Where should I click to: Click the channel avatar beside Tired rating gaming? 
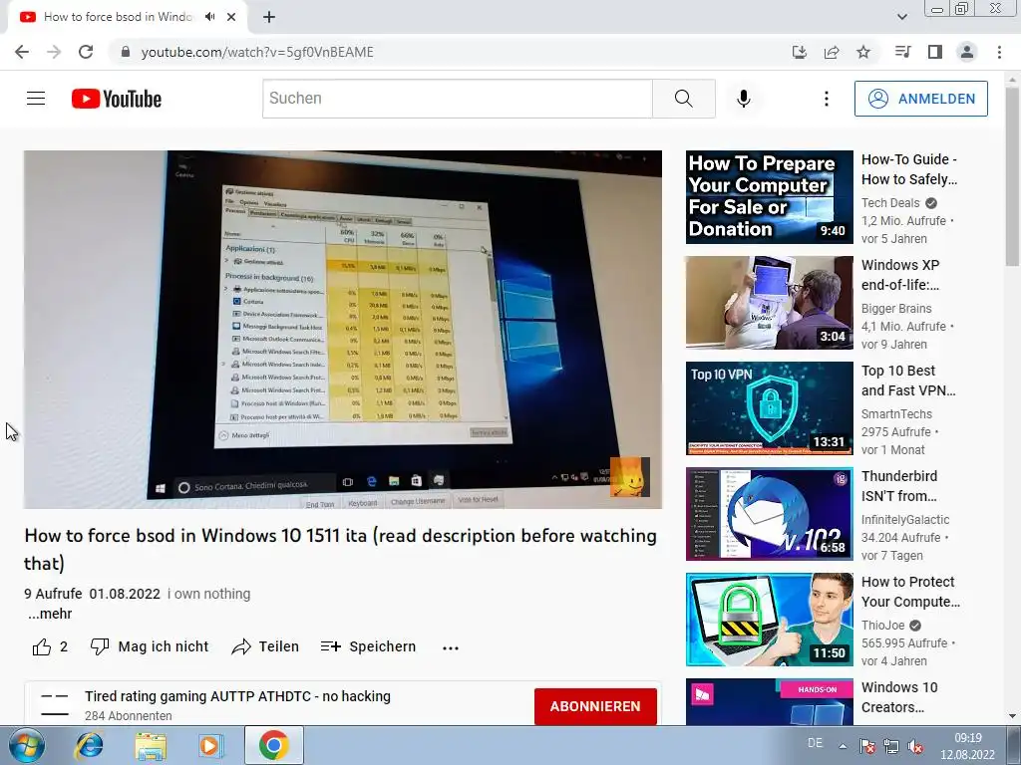55,705
